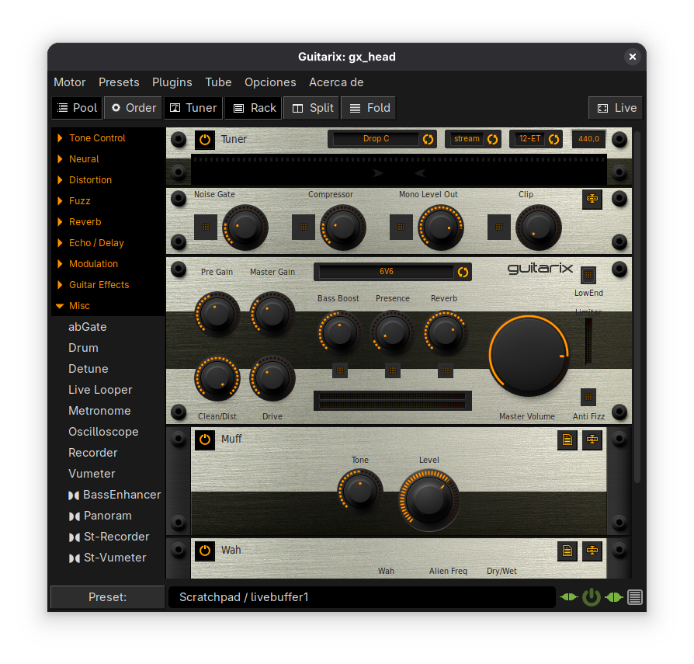Viewport: 694px width, 664px height.
Task: Toggle the Wah effect power button
Action: (x=204, y=551)
